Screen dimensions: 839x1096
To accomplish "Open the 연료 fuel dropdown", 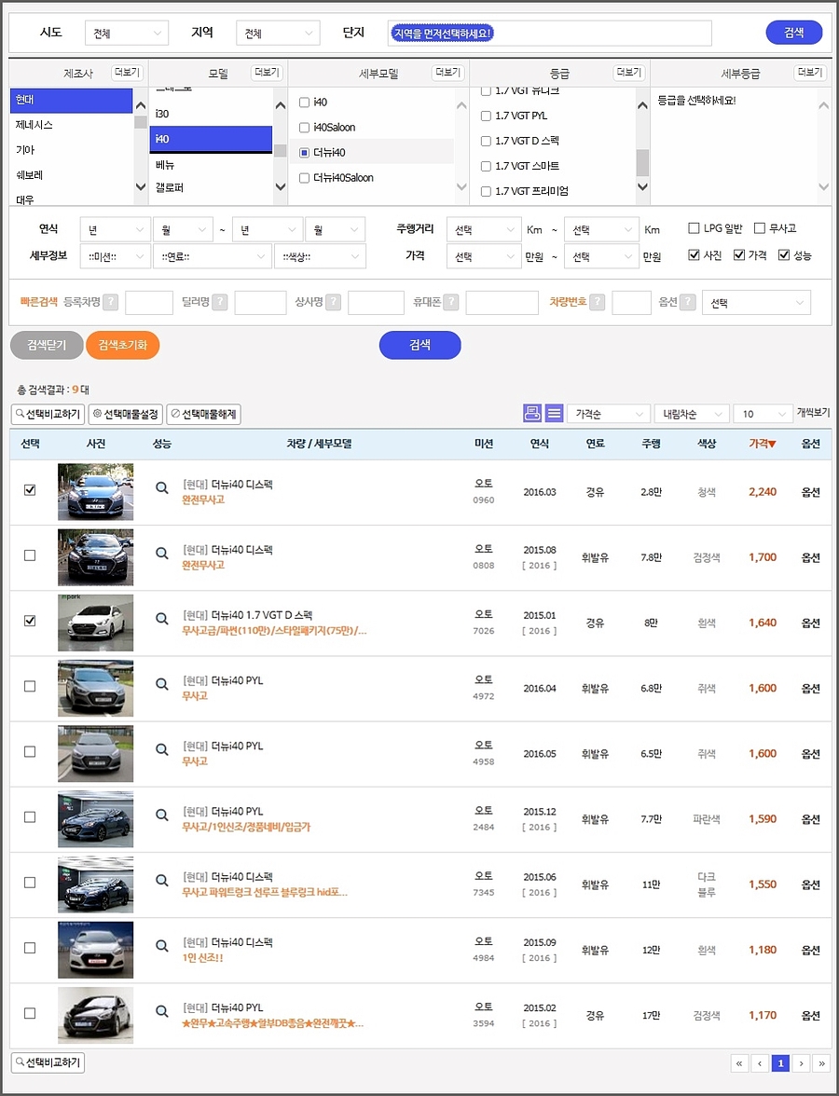I will tap(212, 256).
